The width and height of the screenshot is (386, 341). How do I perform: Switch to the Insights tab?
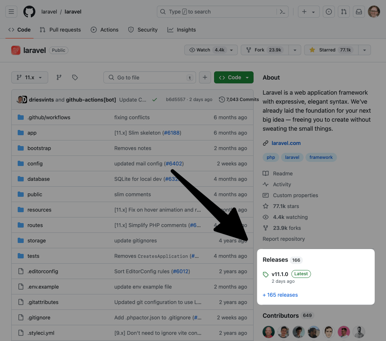coord(182,30)
